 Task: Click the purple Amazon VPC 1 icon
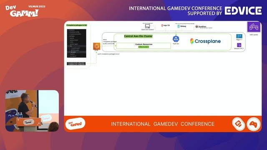pos(239,45)
